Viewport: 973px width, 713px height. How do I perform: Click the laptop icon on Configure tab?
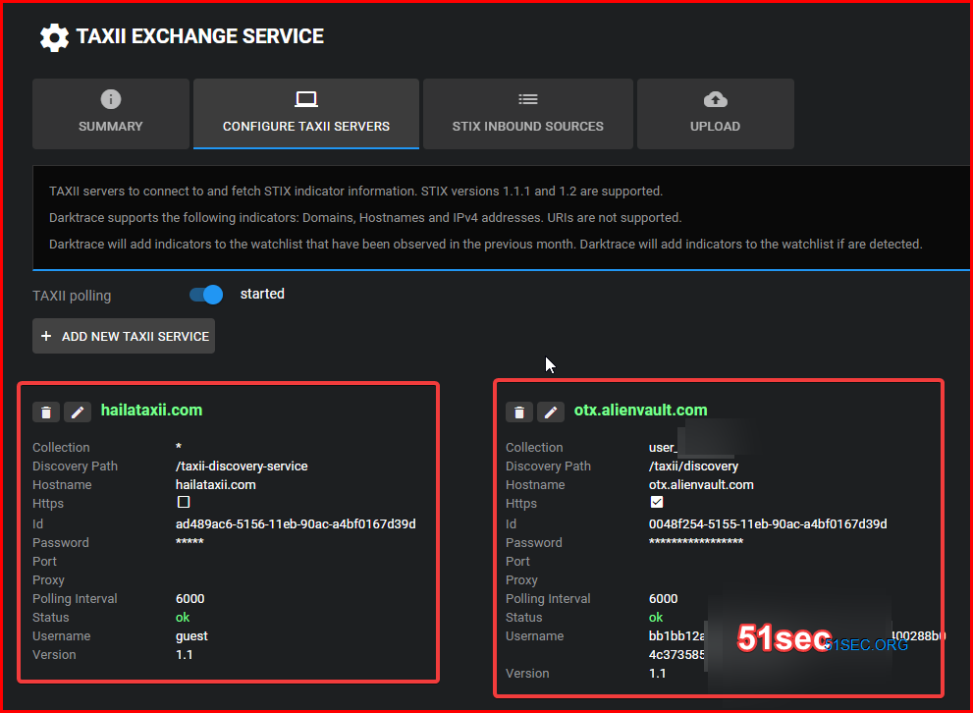(x=306, y=99)
